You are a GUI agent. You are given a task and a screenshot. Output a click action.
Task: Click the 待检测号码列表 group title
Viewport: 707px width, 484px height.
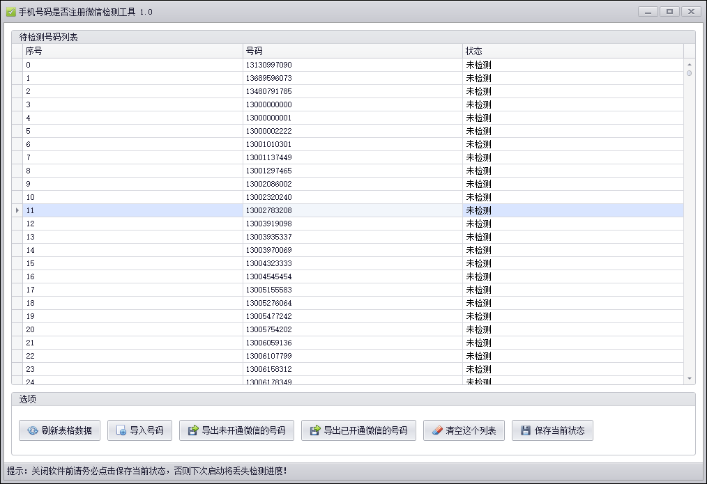(x=48, y=38)
